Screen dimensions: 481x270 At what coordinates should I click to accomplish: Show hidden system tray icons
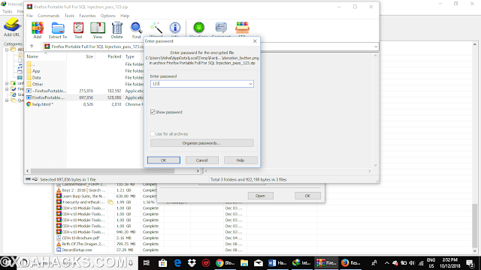386,263
